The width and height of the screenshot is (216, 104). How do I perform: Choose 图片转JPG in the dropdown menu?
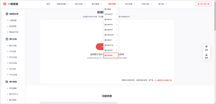[111, 19]
